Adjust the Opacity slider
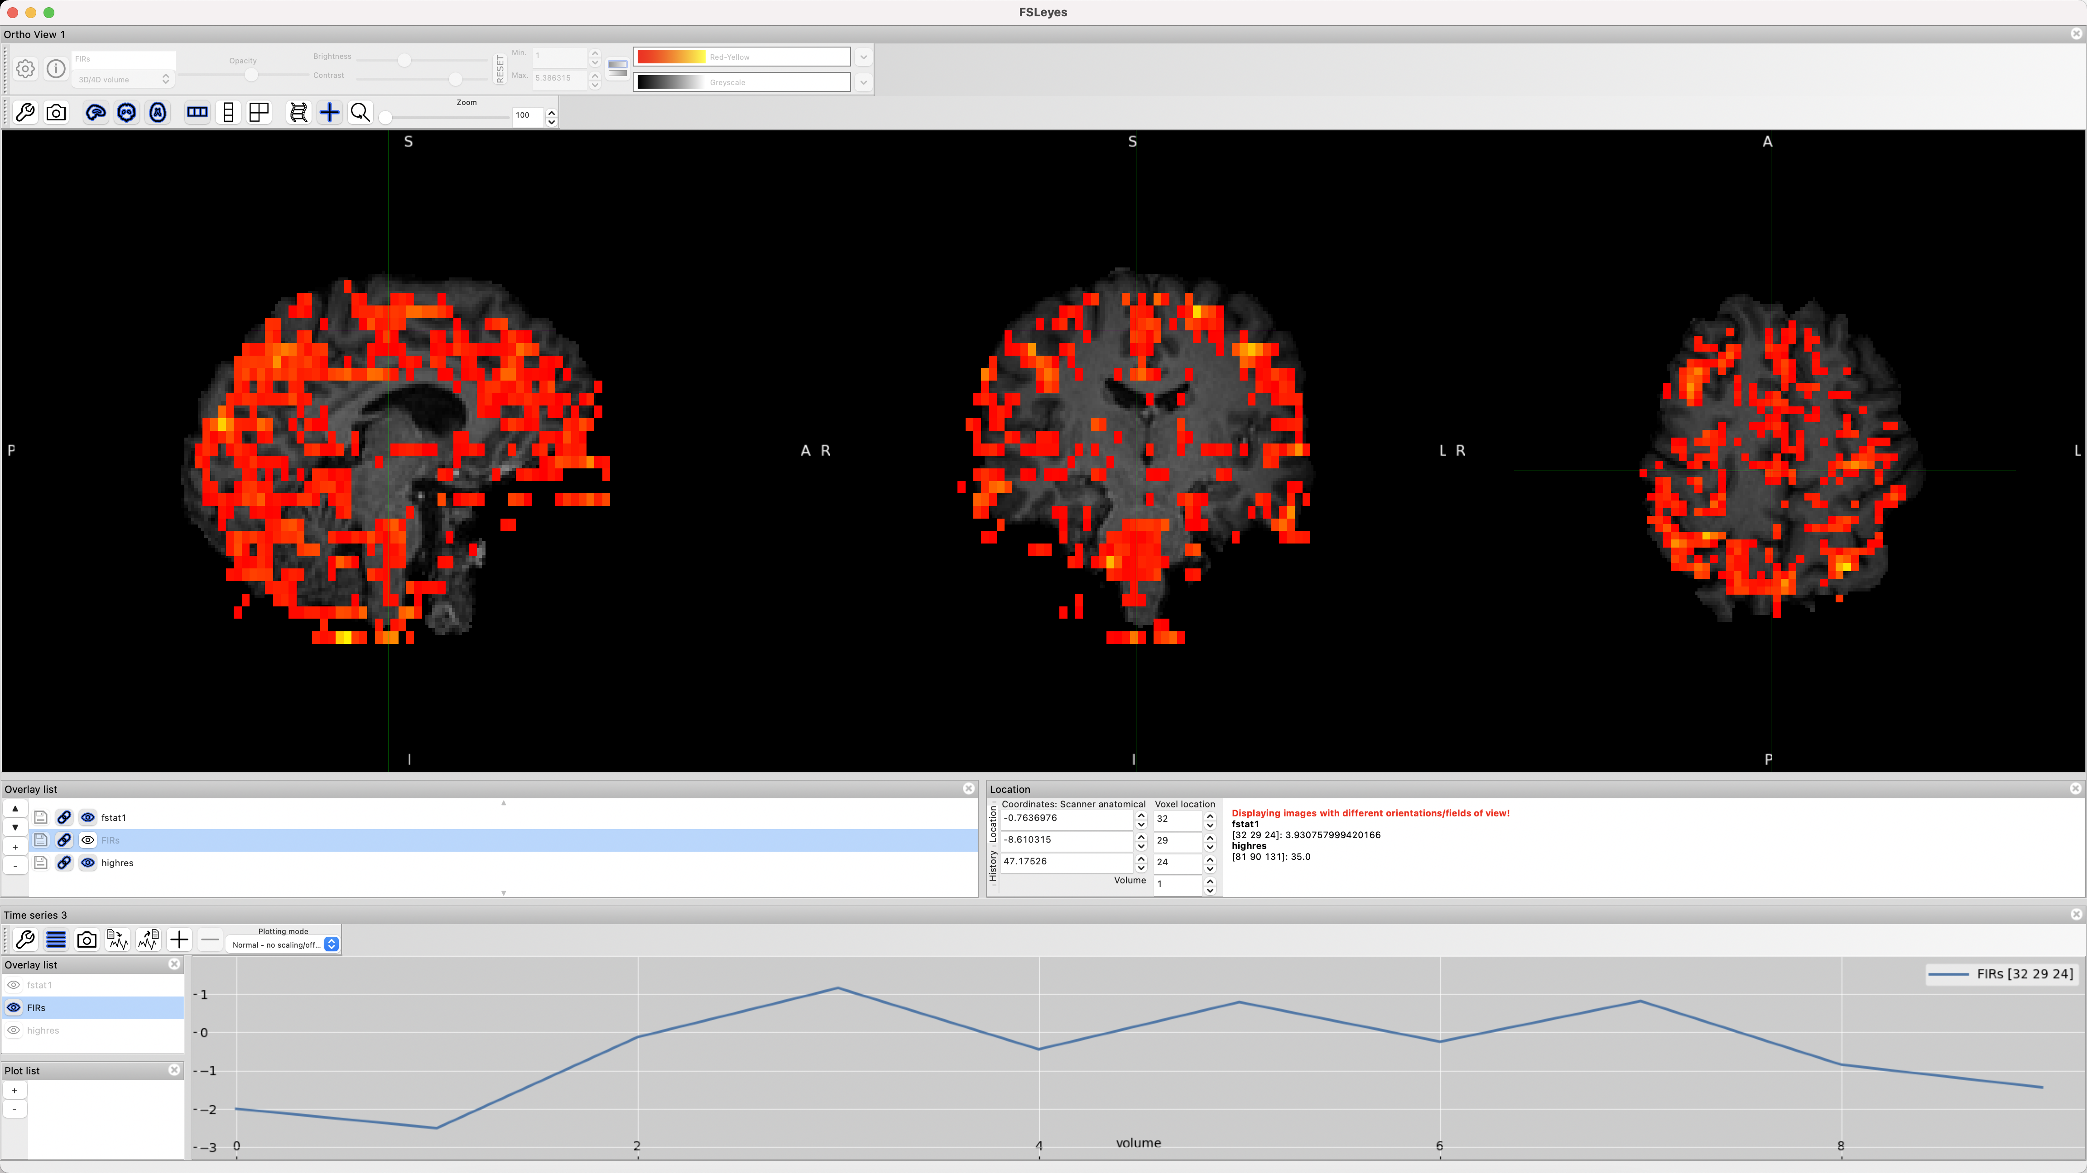2087x1173 pixels. point(251,75)
